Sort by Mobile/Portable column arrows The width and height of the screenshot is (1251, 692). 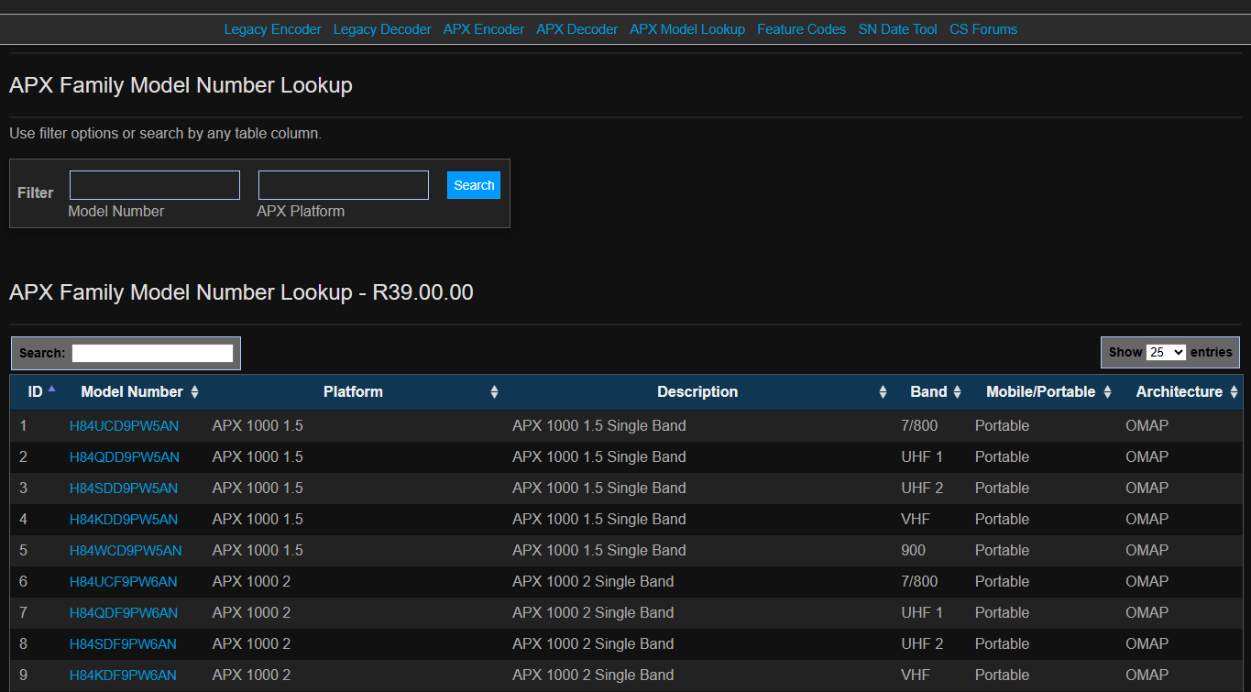click(x=1107, y=392)
